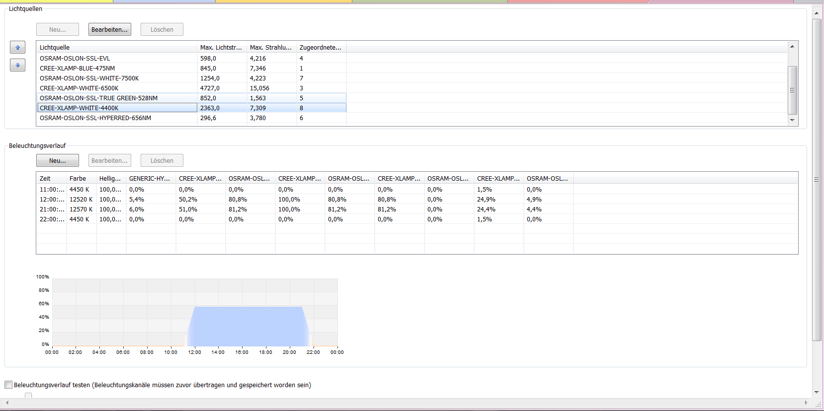Viewport: 824px width, 411px height.
Task: Click the Lichtquellen list scrollbar thumb
Action: [x=792, y=90]
